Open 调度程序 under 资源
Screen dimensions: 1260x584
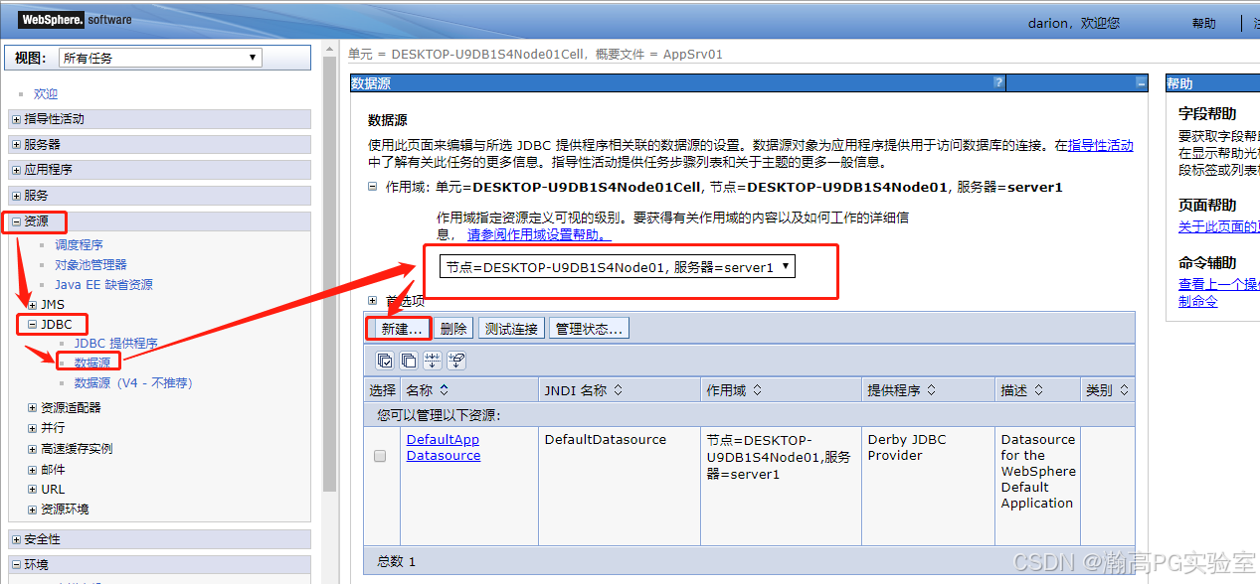point(79,244)
